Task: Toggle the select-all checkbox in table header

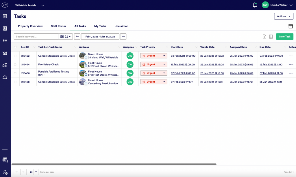Action: click(15, 47)
